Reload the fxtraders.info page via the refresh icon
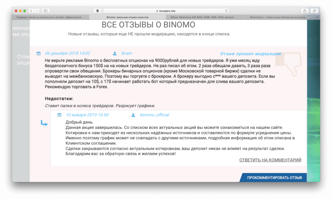 [227, 10]
